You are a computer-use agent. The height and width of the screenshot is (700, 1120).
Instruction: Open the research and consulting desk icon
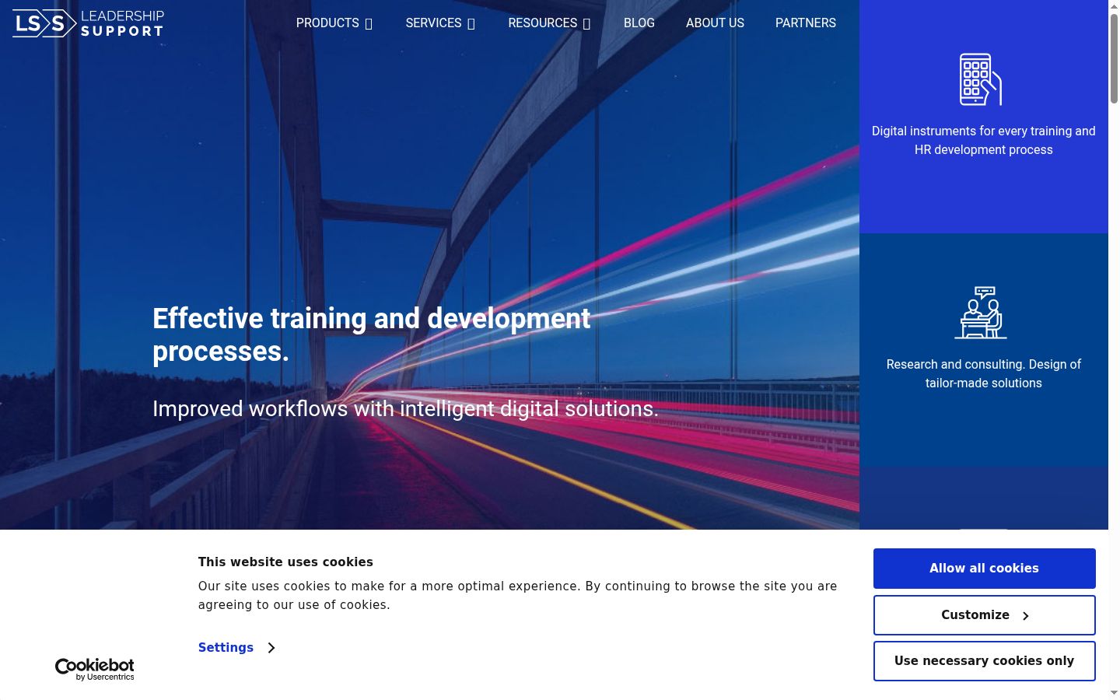tap(981, 313)
